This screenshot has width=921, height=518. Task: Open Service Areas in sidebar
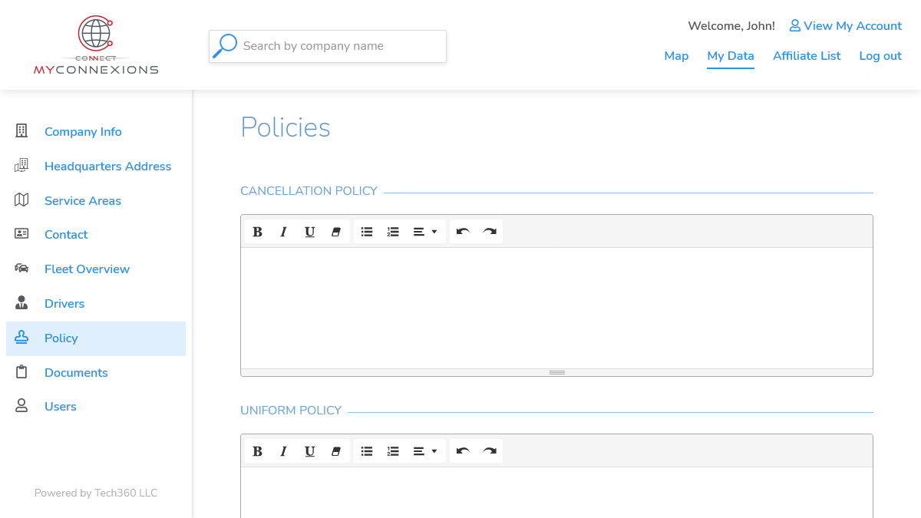[96, 201]
